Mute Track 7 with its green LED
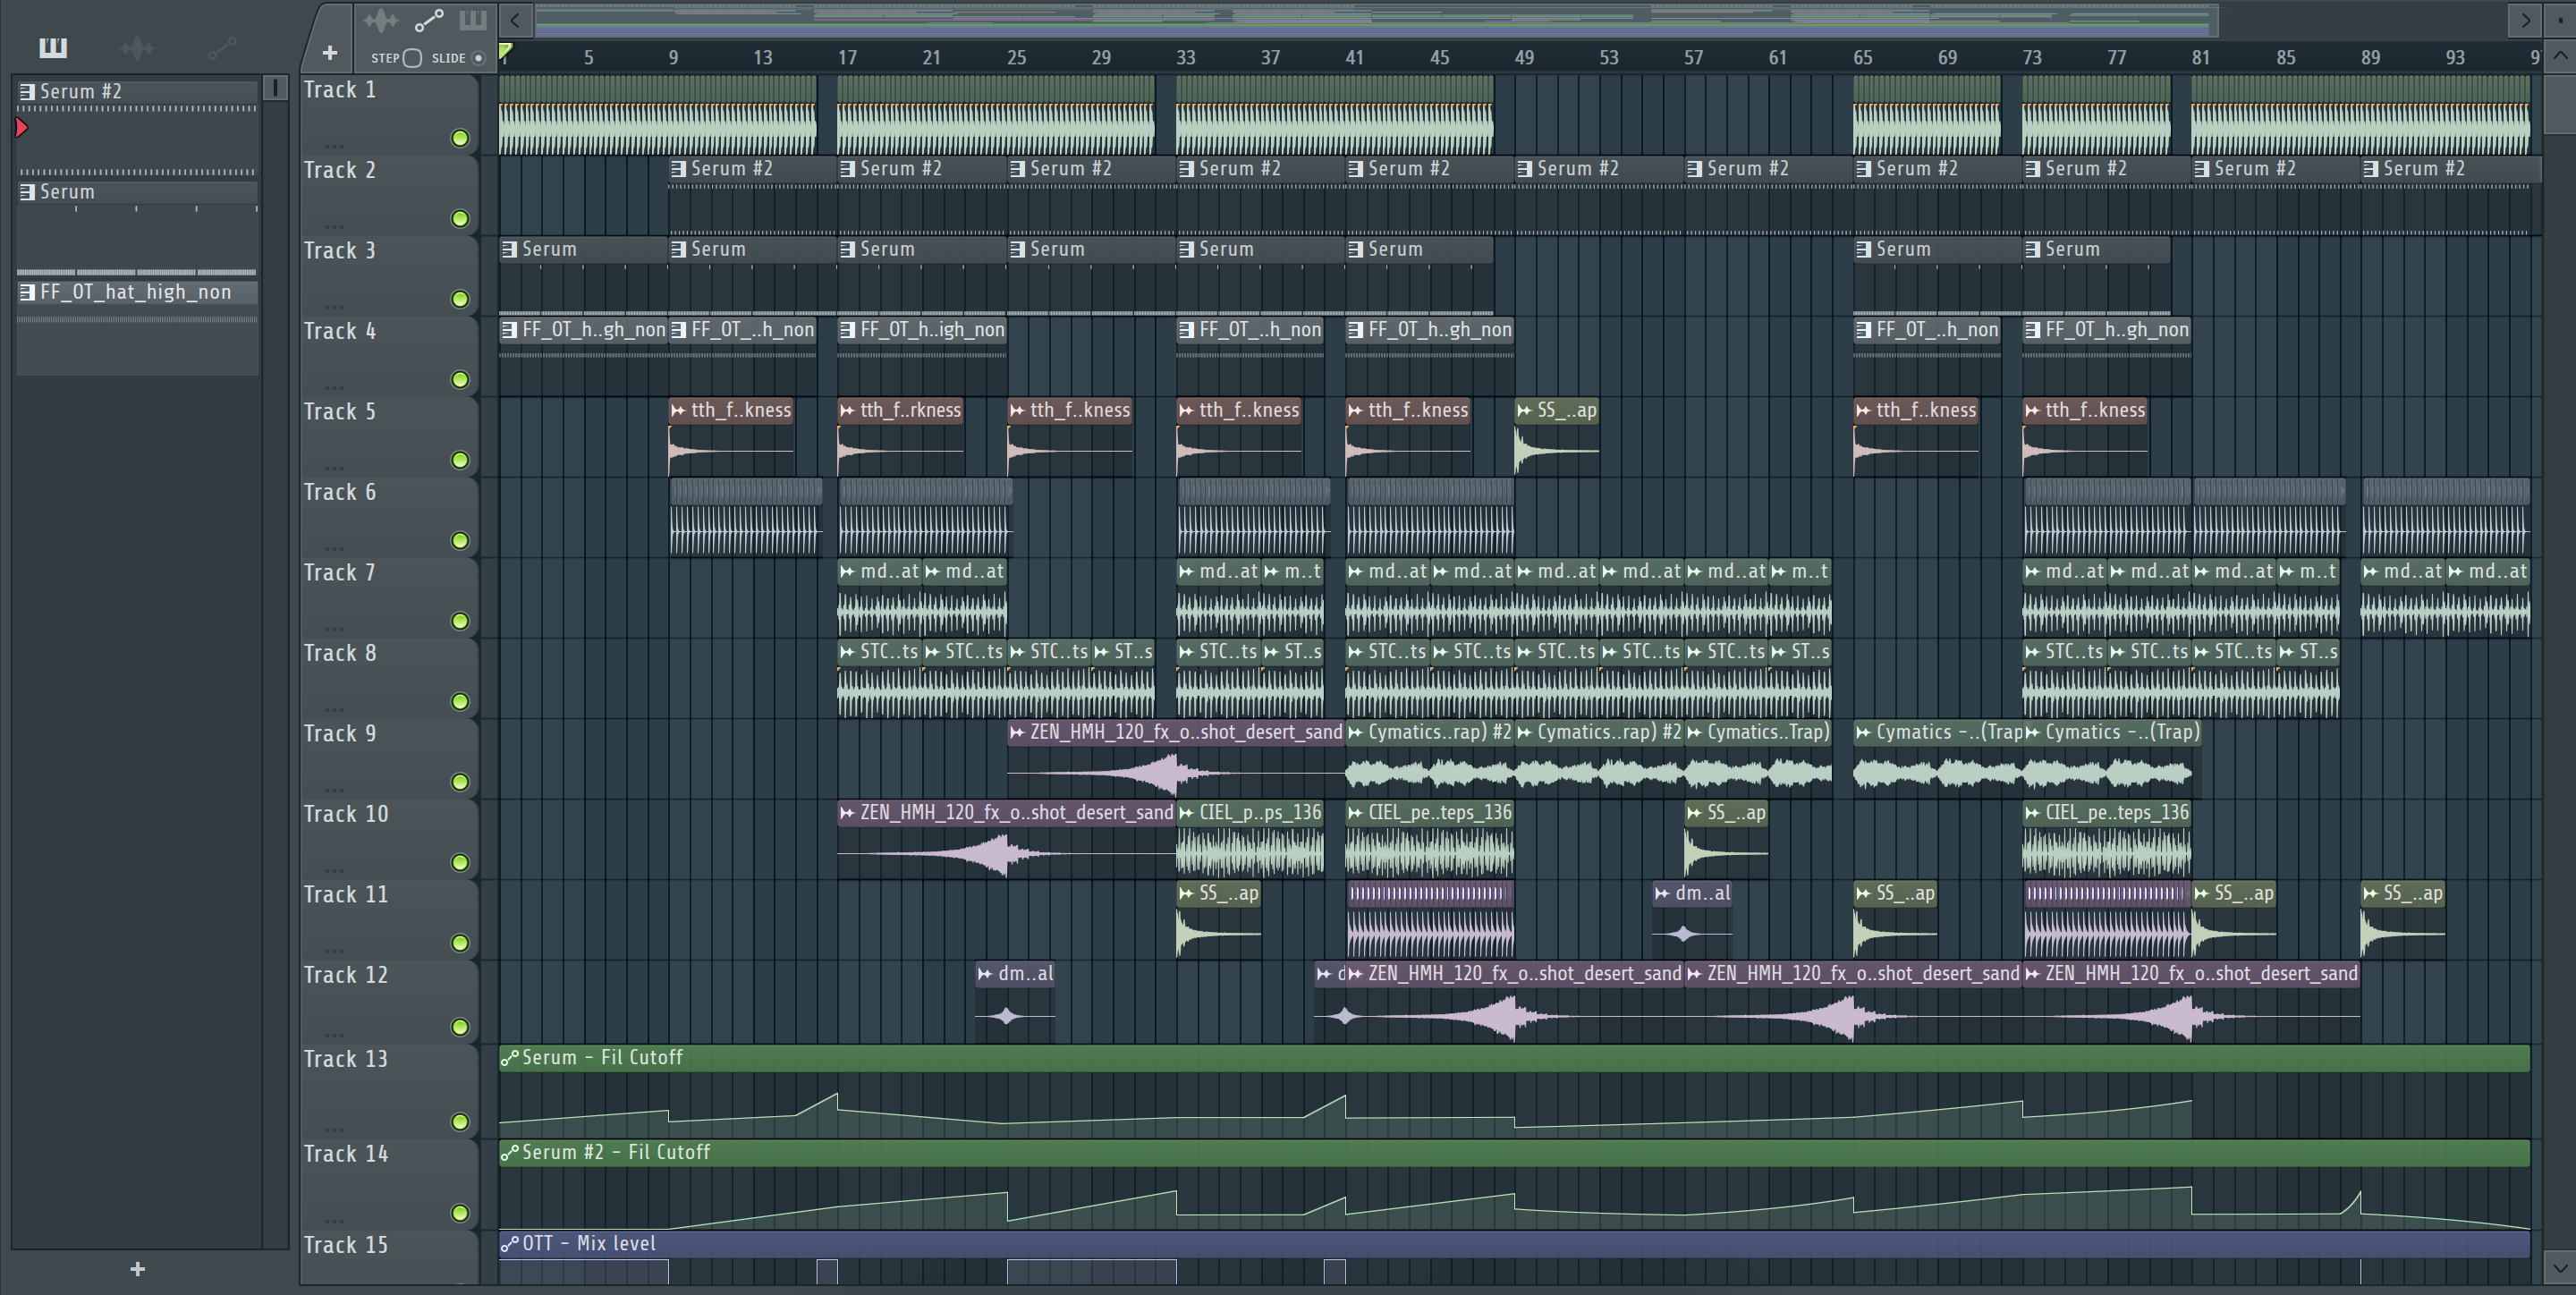Viewport: 2576px width, 1295px height. (x=460, y=621)
